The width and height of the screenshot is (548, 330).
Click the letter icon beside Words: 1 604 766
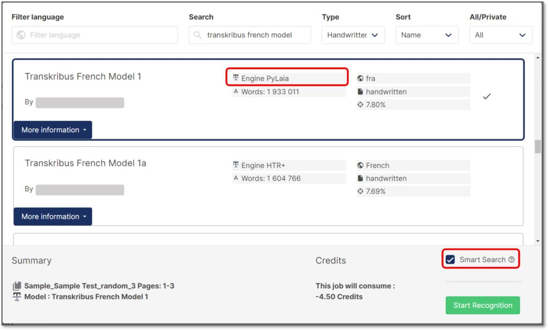point(236,178)
